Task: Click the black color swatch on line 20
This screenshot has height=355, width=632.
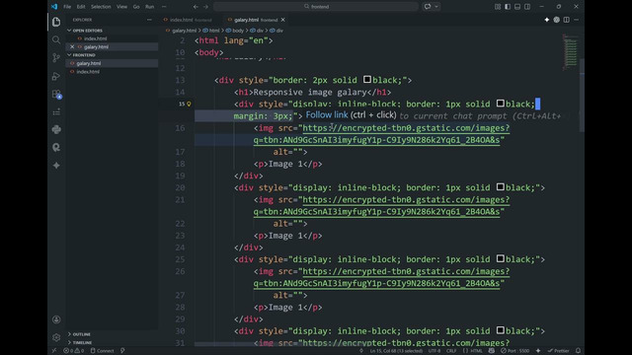Action: [x=501, y=186]
